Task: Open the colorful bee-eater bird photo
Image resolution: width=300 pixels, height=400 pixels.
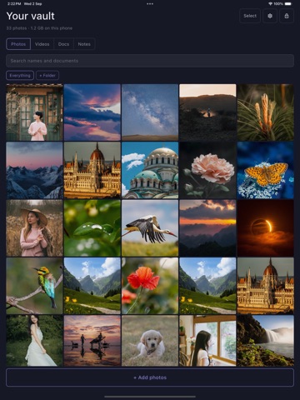Action: (34, 286)
